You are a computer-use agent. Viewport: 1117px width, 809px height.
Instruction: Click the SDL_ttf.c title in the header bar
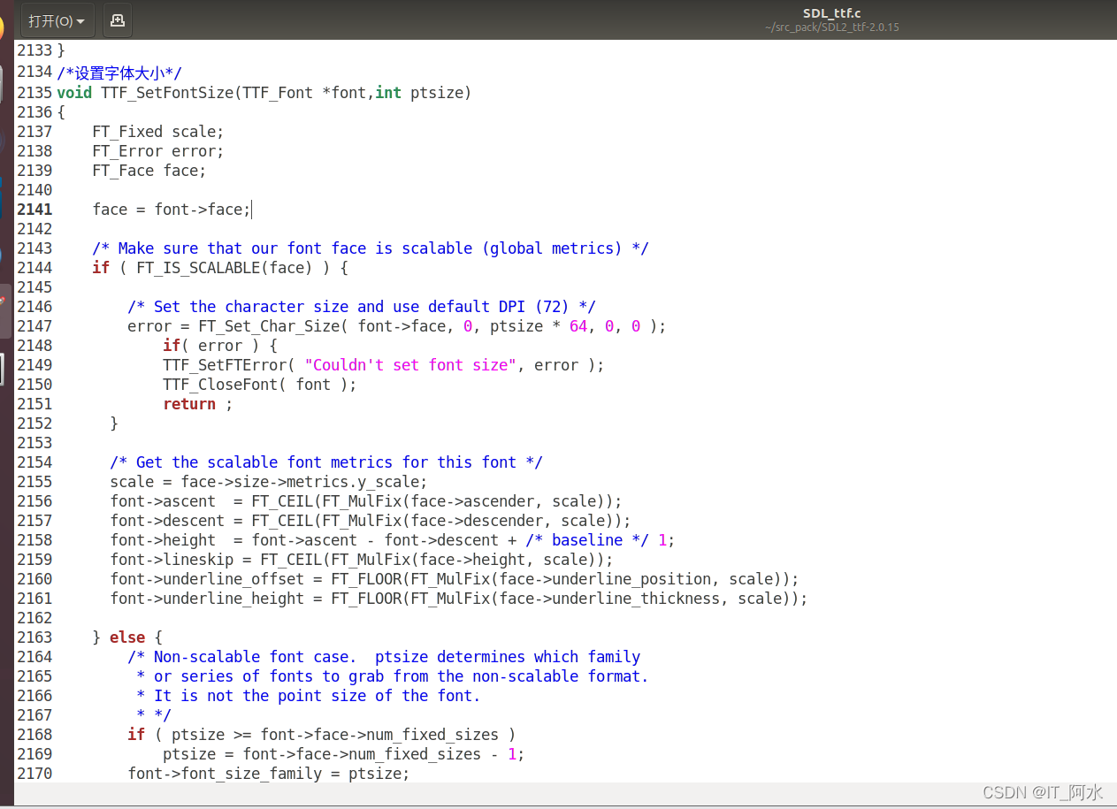831,12
